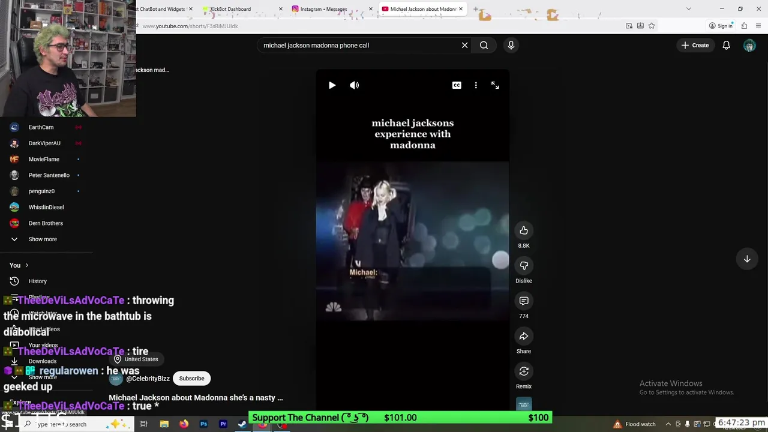Open penguinz0 subscription channel
Viewport: 768px width, 432px height.
click(41, 191)
